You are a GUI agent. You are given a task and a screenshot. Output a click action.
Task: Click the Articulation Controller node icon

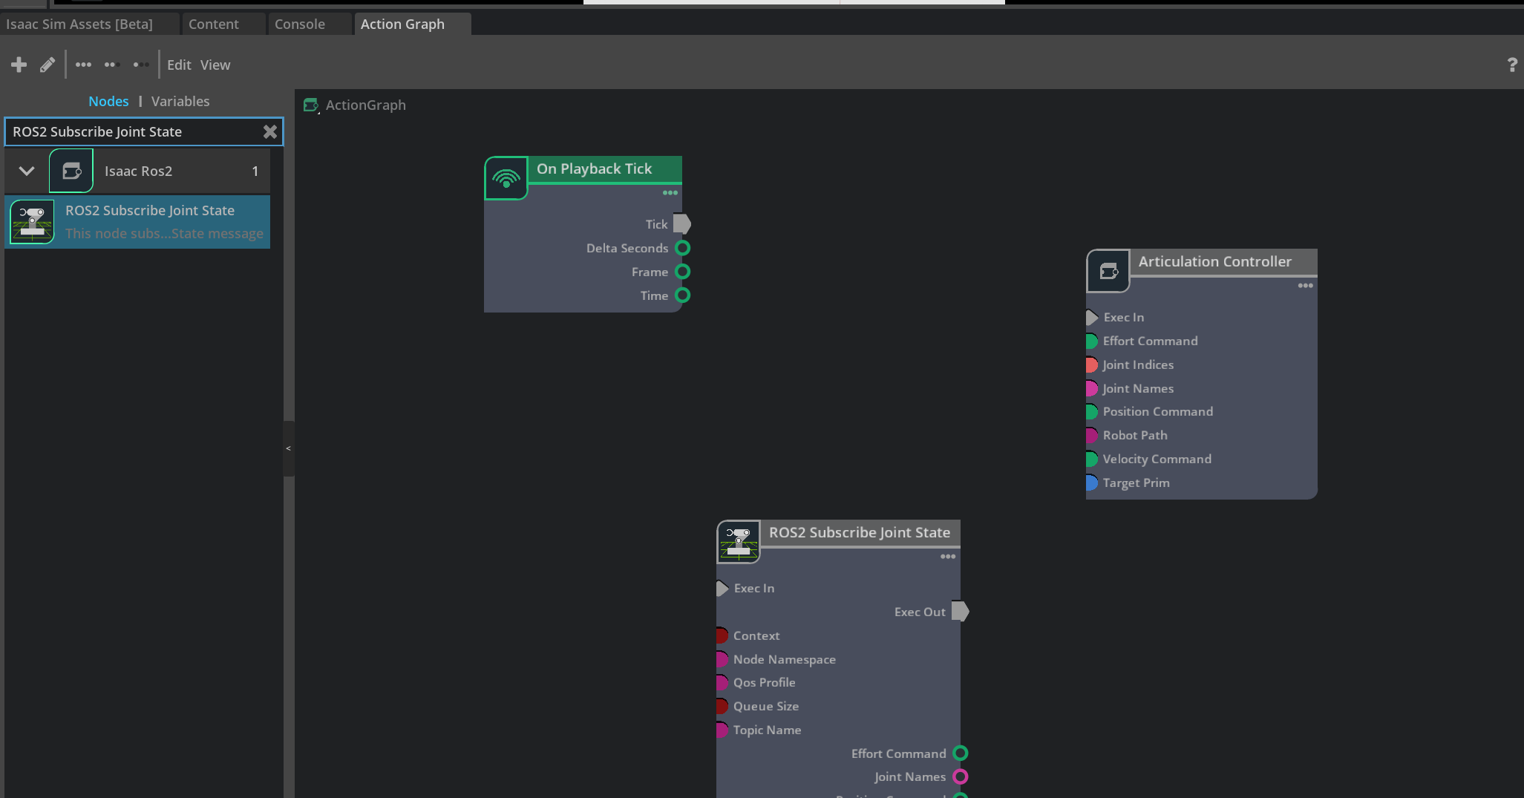[1108, 271]
